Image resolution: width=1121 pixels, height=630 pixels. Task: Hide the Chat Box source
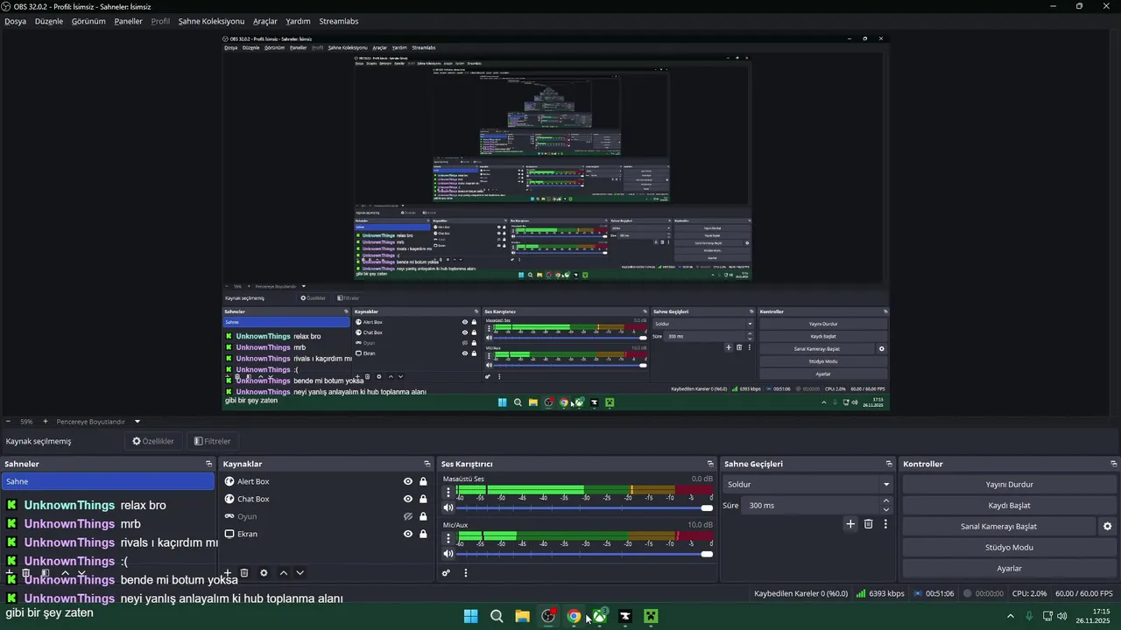(408, 499)
